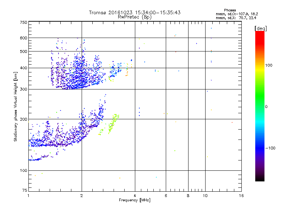Click the y-axis tick label "200"
The height and width of the screenshot is (213, 284).
coord(23,119)
